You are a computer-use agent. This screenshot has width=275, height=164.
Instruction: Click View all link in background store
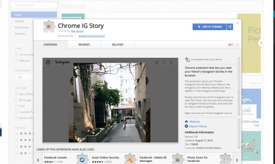pyautogui.click(x=255, y=83)
